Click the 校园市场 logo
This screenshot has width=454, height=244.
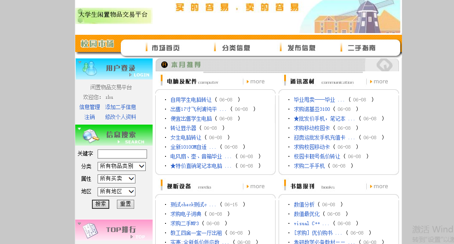[x=98, y=44]
